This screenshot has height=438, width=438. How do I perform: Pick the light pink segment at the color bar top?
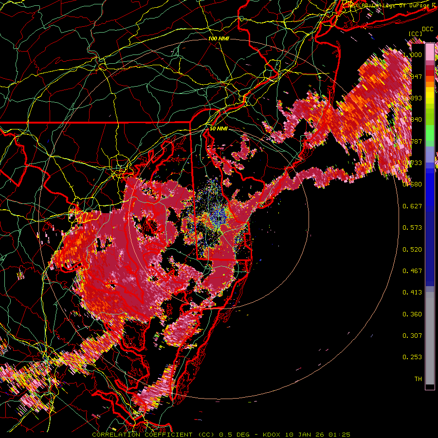pos(430,52)
